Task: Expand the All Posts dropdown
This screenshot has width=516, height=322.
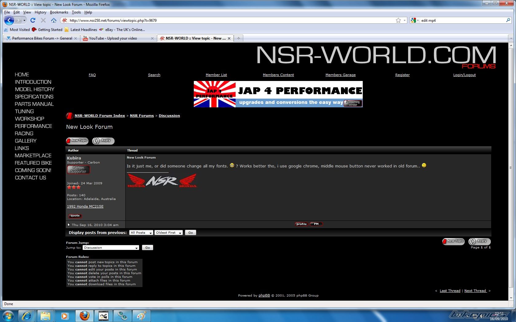Action: pyautogui.click(x=141, y=233)
